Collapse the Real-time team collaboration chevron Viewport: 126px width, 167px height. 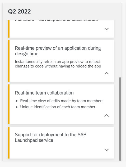106,116
